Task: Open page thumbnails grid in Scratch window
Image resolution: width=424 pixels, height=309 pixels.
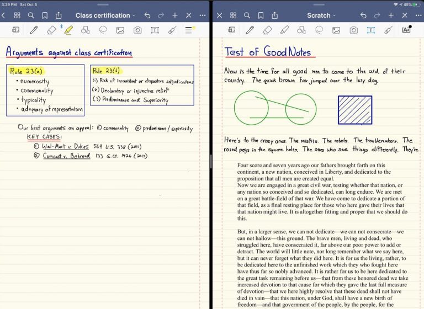Action: pos(234,15)
